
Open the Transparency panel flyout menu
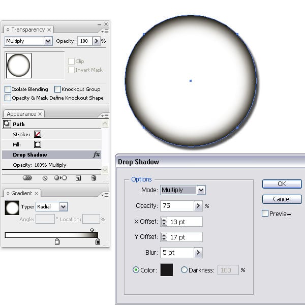[105, 30]
